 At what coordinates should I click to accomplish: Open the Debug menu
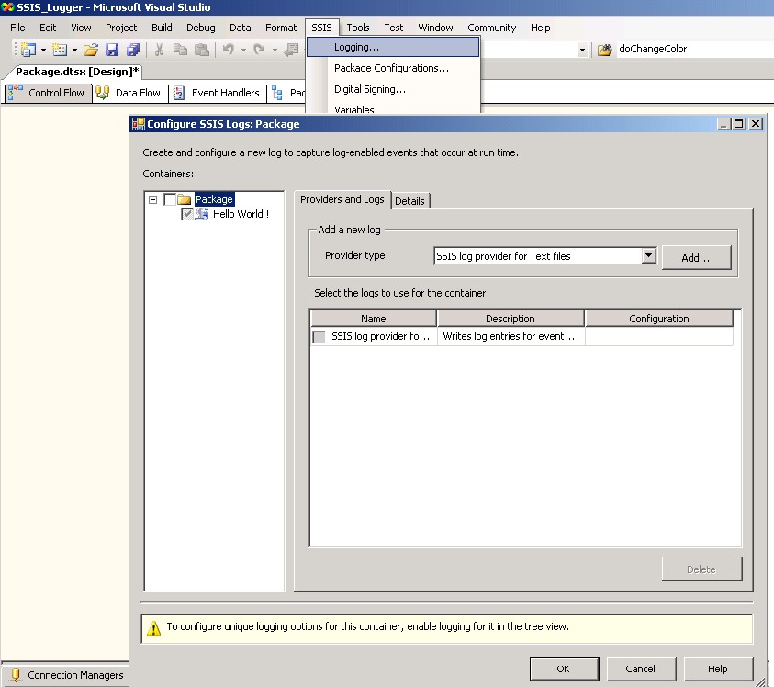click(200, 28)
